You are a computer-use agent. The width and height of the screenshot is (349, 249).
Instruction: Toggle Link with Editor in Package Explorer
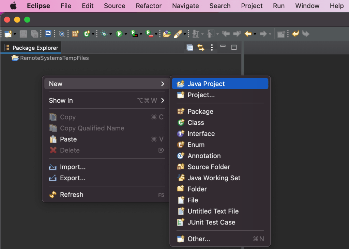coord(200,48)
